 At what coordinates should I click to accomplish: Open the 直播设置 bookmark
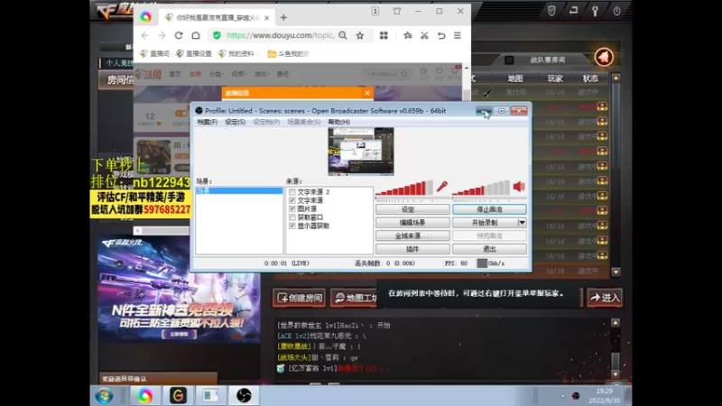[x=194, y=54]
